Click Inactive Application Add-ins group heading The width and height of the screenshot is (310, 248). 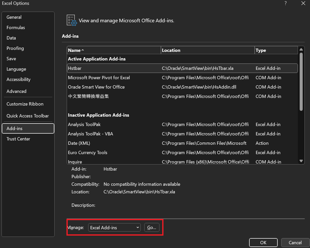(x=99, y=115)
